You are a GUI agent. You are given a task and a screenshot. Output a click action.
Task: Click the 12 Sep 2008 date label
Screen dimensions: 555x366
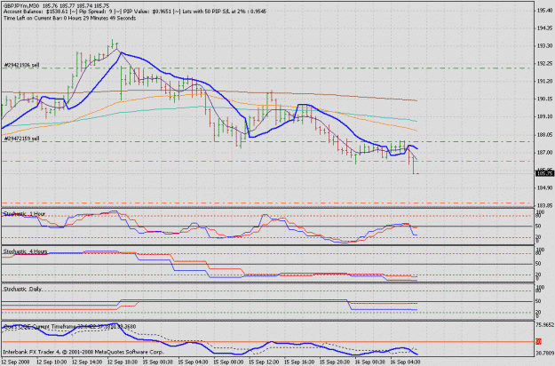click(x=15, y=362)
